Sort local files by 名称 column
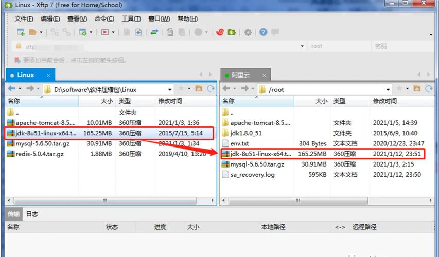 click(x=42, y=101)
